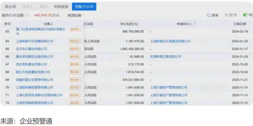
Task: Click 查关系 button in row 65
Action: click(75, 49)
